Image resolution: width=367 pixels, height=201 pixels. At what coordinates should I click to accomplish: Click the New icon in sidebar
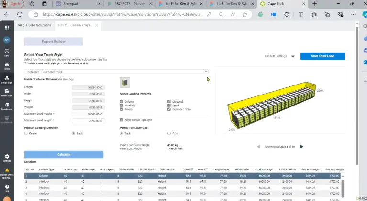point(7,52)
